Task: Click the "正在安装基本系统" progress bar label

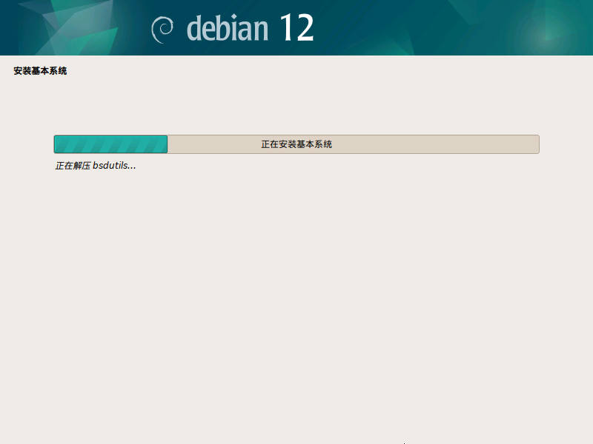Action: 296,144
